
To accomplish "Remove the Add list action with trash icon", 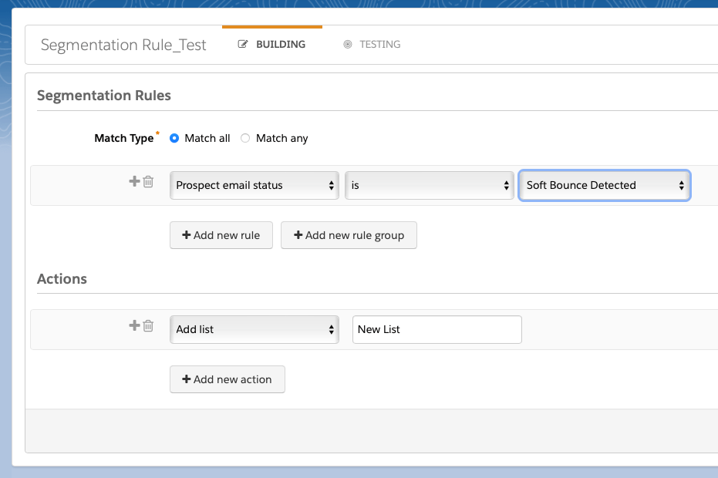I will (x=148, y=326).
